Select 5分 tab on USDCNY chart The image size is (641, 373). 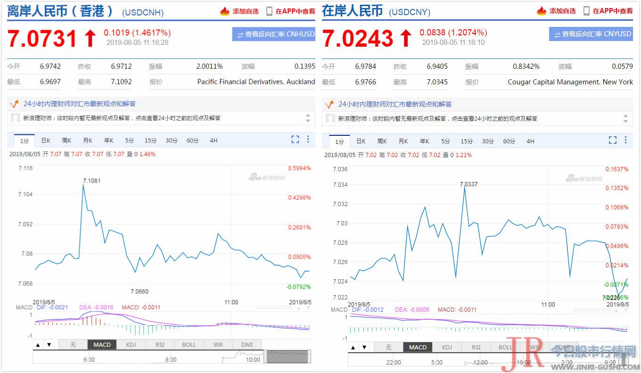pos(446,141)
